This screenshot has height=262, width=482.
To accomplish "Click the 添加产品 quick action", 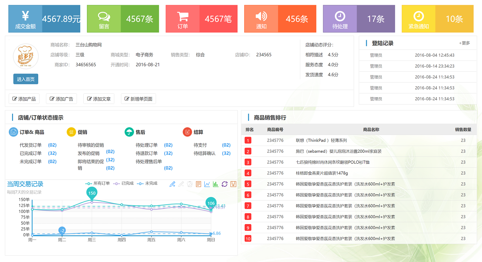I will [24, 98].
